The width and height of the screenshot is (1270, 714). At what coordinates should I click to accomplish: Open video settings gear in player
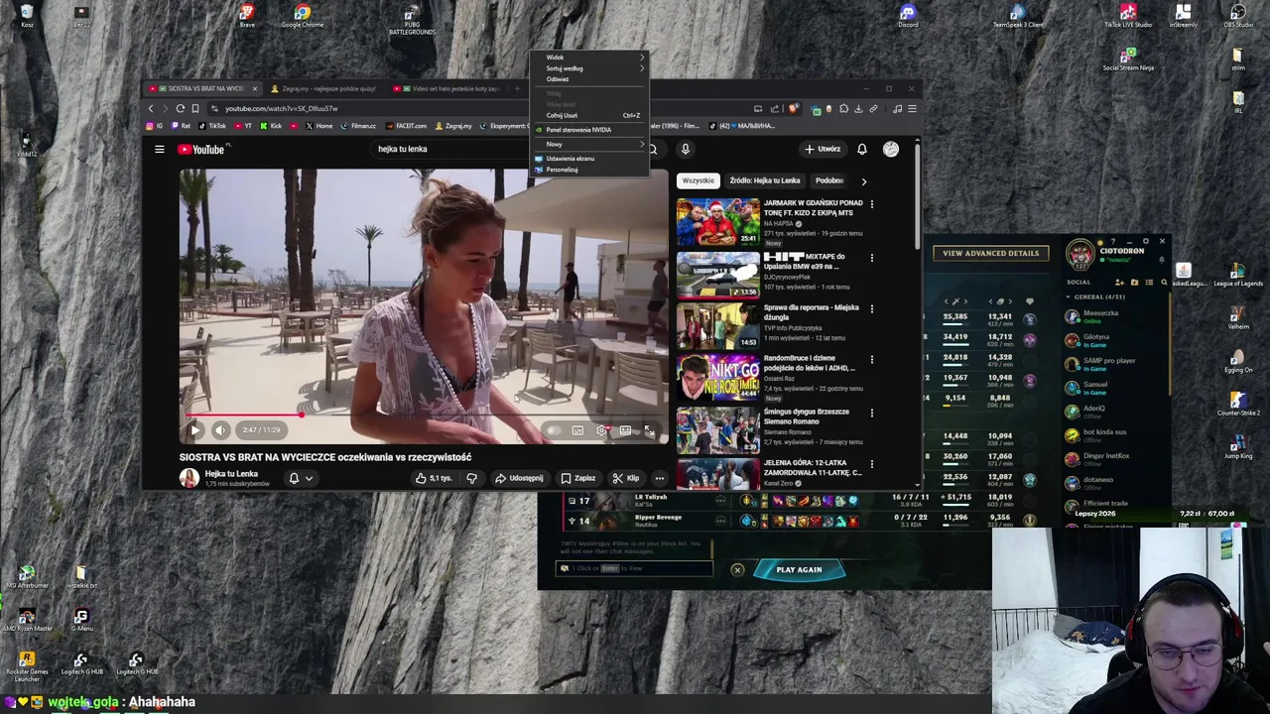601,430
